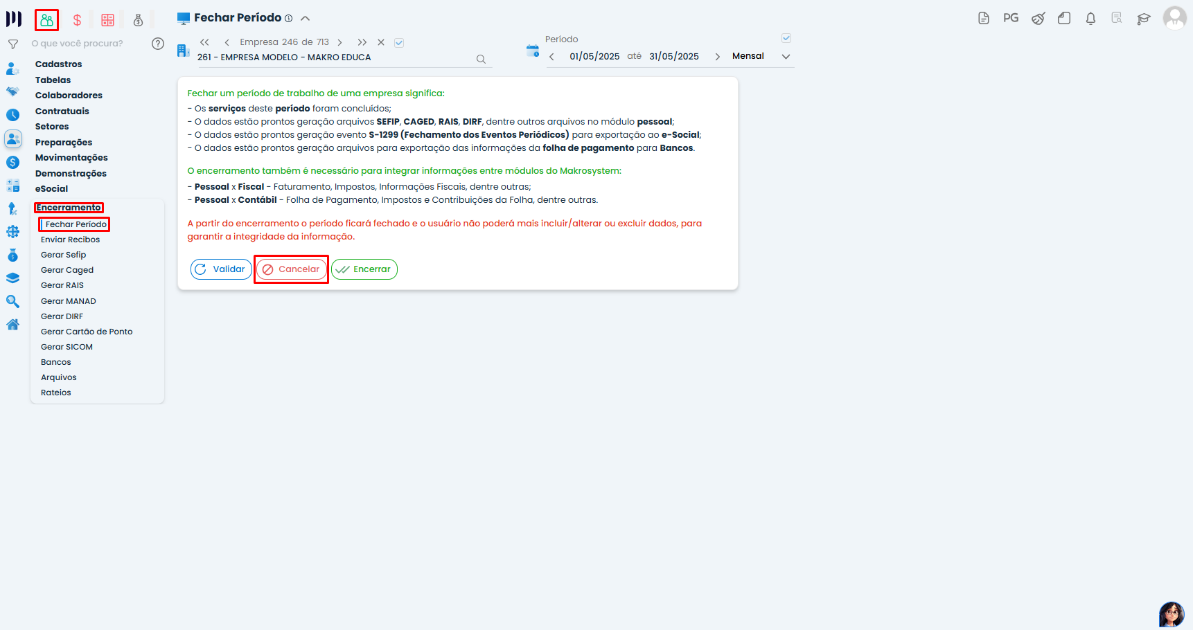The height and width of the screenshot is (630, 1193).
Task: Click the home sidebar icon
Action: pyautogui.click(x=12, y=325)
